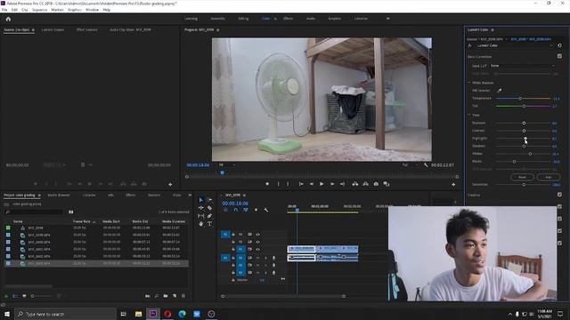The height and width of the screenshot is (320, 570).
Task: Open Project panel tabs overflow chevron
Action: coord(190,196)
